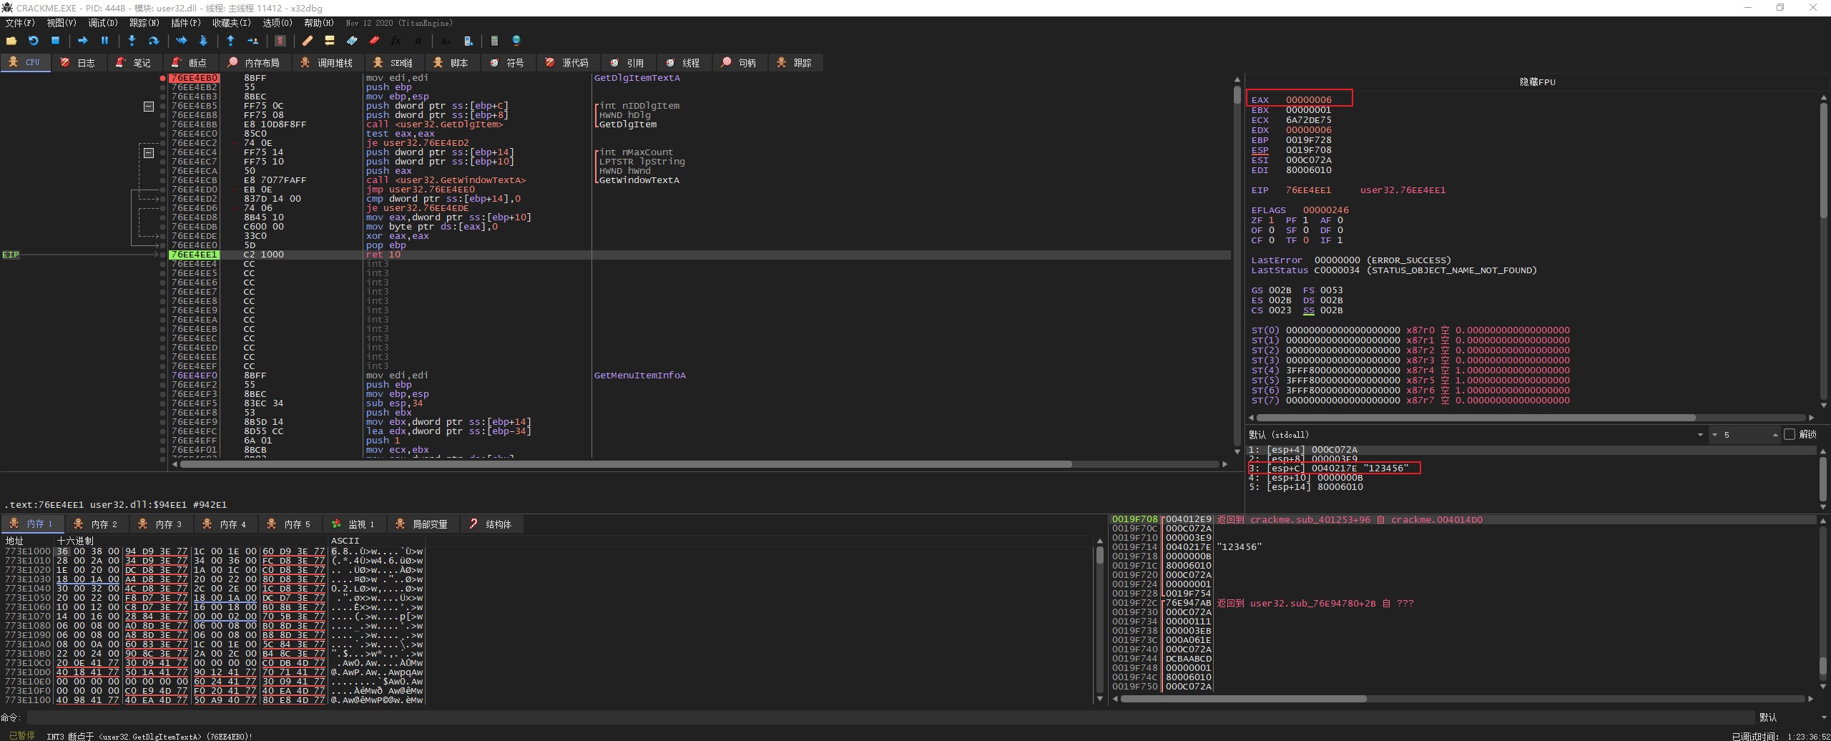Click the Open File folder icon

point(11,41)
